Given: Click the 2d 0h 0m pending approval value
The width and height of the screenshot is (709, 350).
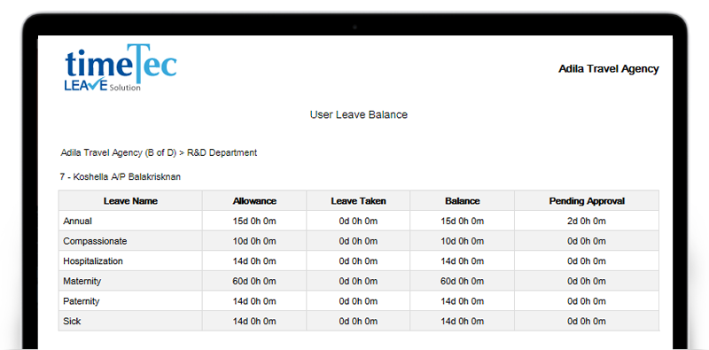Looking at the screenshot, I should pos(587,222).
